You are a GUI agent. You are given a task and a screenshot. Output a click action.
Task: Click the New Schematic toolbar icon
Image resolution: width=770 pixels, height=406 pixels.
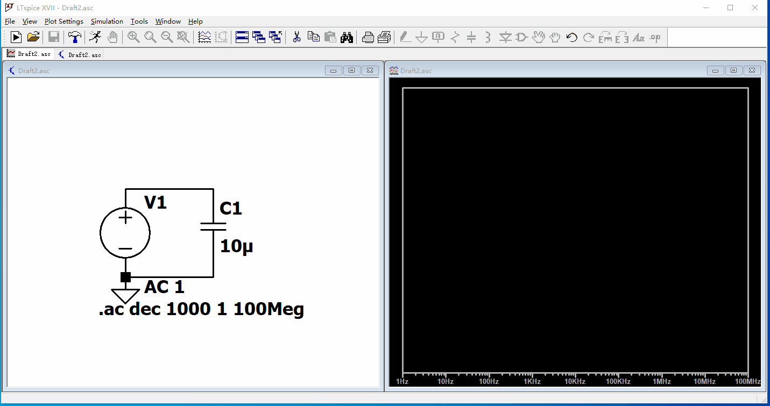pyautogui.click(x=16, y=37)
